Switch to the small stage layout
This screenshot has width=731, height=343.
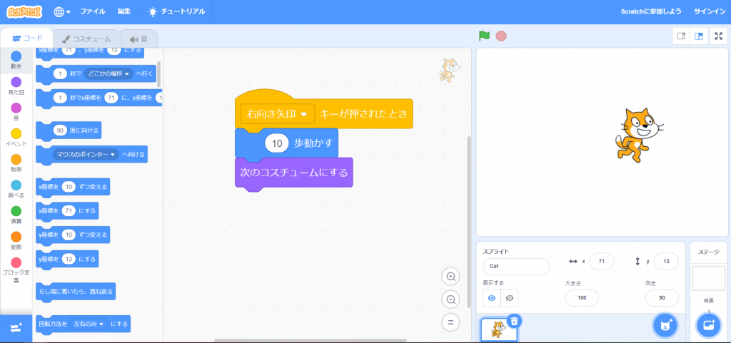pos(681,36)
